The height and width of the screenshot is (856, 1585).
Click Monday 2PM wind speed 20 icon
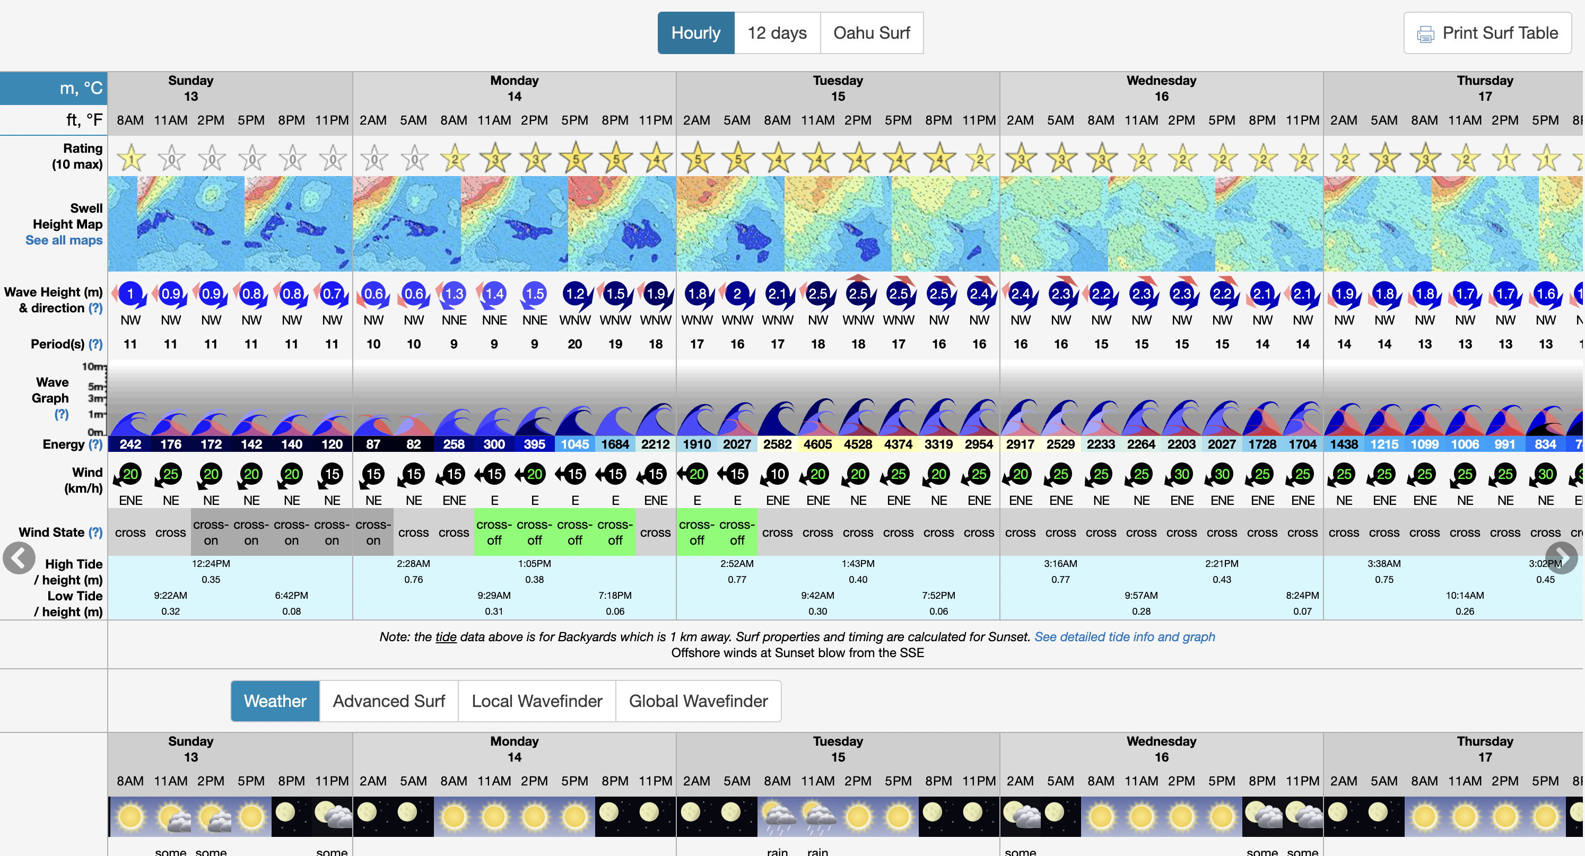[535, 475]
